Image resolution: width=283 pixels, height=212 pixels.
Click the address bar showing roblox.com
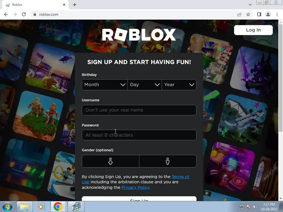click(133, 14)
